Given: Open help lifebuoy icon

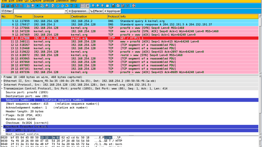Looking at the screenshot, I should click(x=134, y=6).
